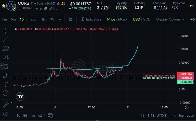The width and height of the screenshot is (196, 121).
Task: Switch chart to Price view
Action: [111, 19]
